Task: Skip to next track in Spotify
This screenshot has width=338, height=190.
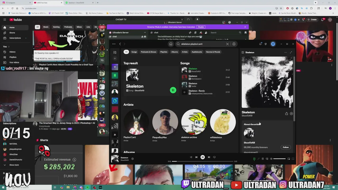Action: [x=209, y=157]
